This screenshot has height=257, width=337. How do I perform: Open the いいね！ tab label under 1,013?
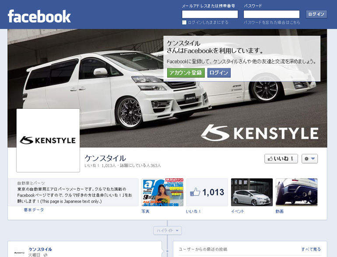click(x=193, y=211)
